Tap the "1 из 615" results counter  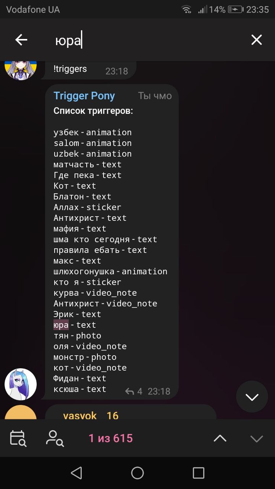(111, 438)
